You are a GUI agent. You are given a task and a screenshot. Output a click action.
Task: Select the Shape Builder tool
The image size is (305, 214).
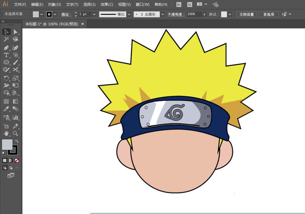click(6, 93)
